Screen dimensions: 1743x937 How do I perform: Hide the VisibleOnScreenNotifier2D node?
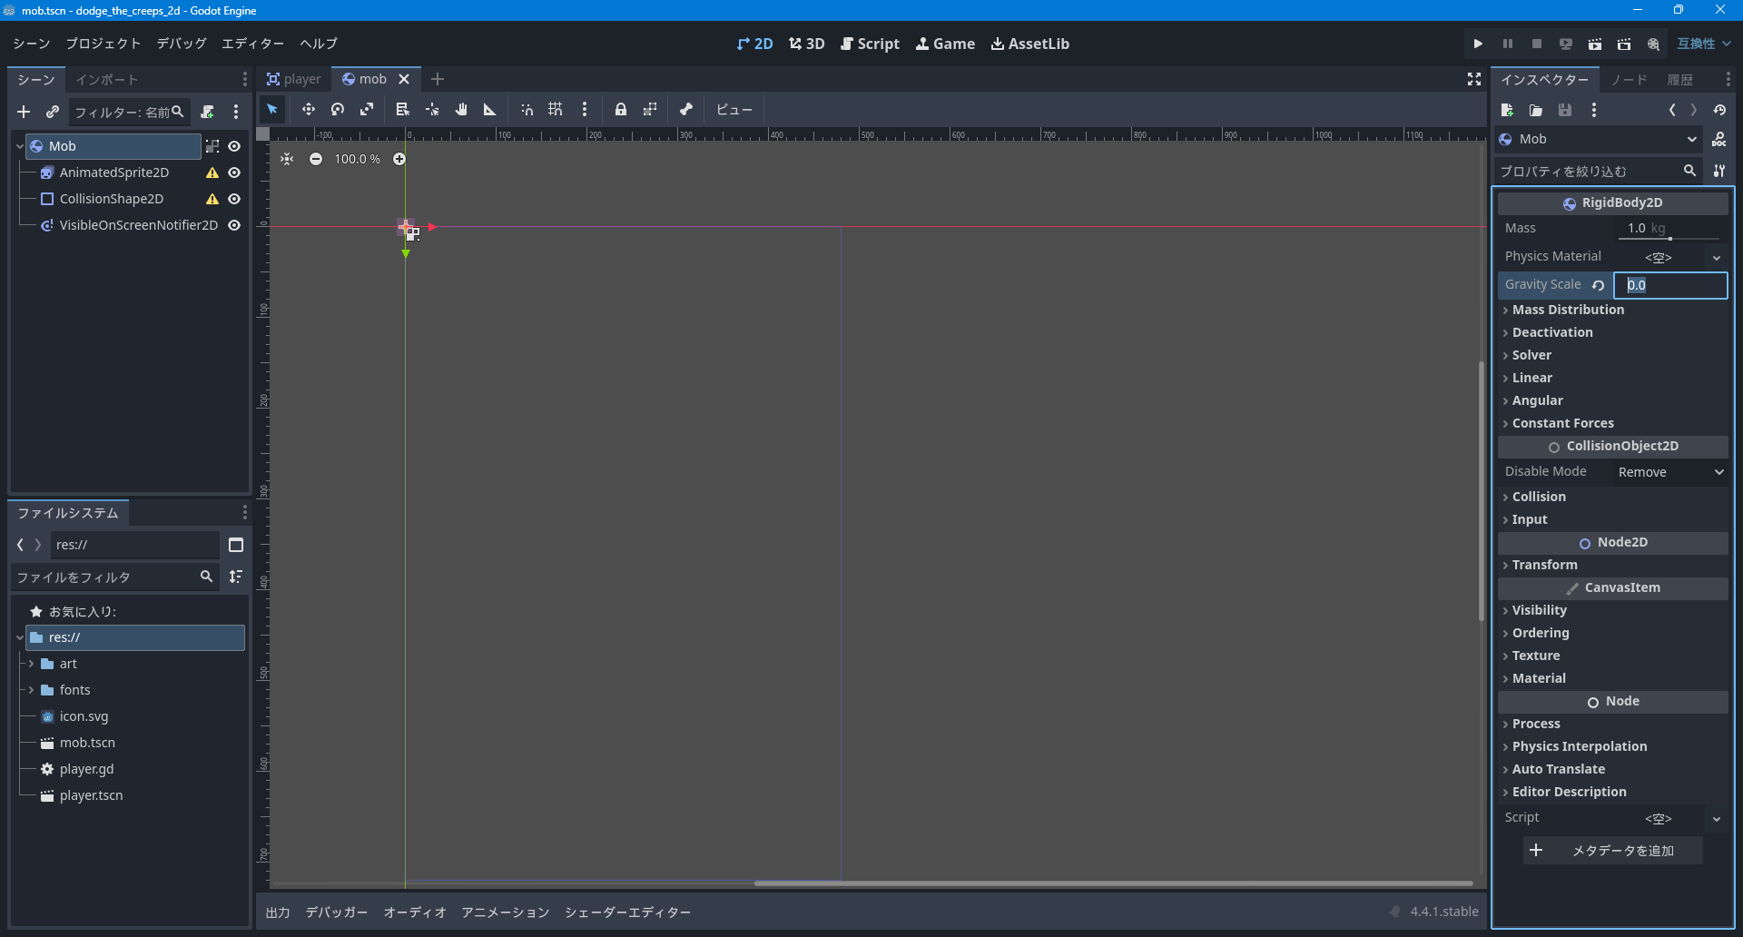tap(234, 225)
